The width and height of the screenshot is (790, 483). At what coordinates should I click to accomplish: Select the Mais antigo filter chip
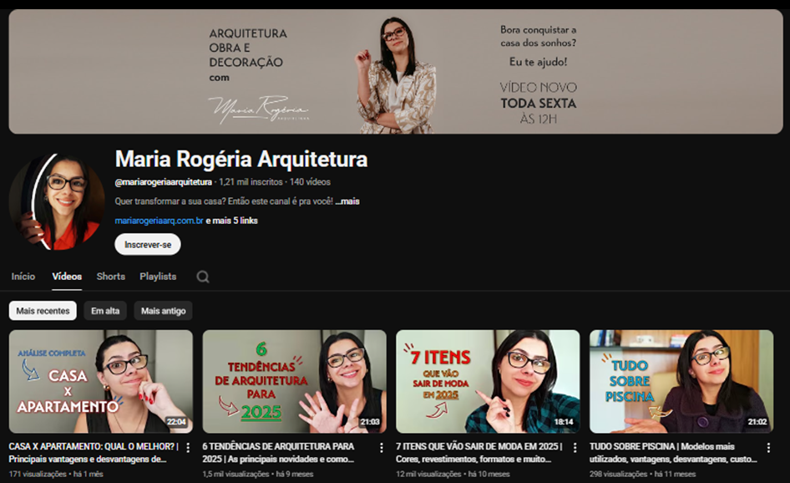coord(163,311)
